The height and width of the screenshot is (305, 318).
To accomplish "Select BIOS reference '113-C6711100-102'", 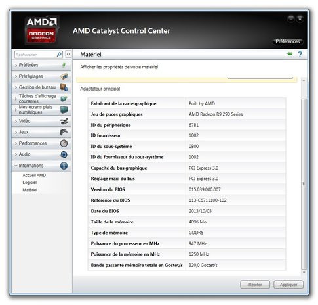I will (208, 200).
